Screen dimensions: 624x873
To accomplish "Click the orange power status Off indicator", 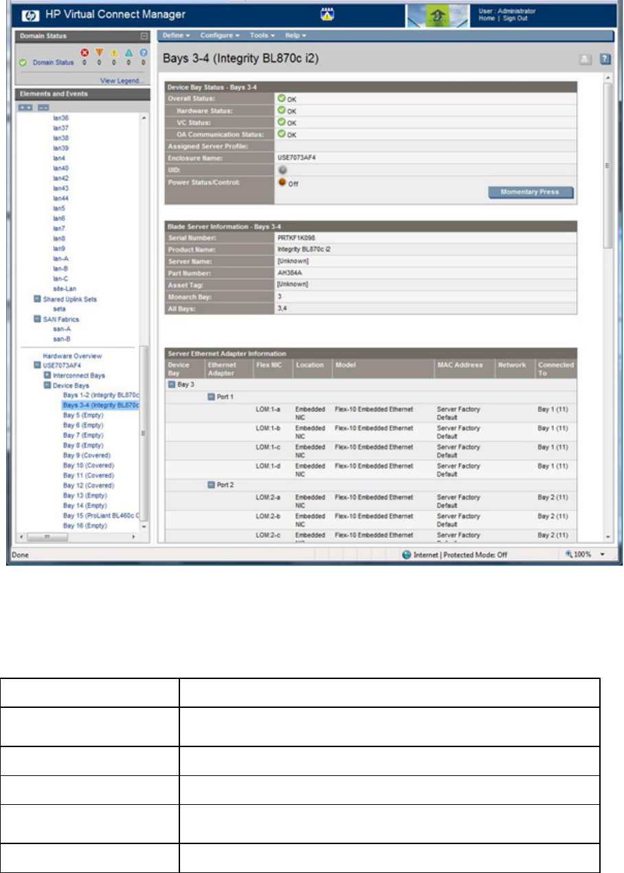I will click(x=281, y=182).
